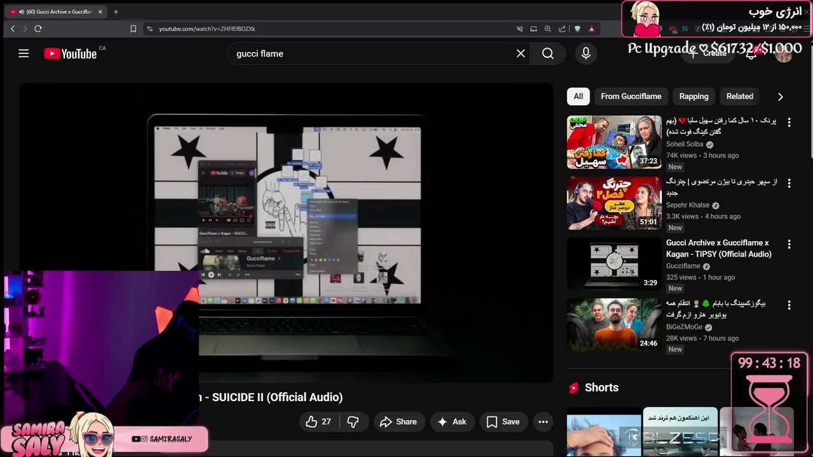Viewport: 813px width, 457px height.
Task: View site info icon left of URL
Action: pyautogui.click(x=150, y=29)
